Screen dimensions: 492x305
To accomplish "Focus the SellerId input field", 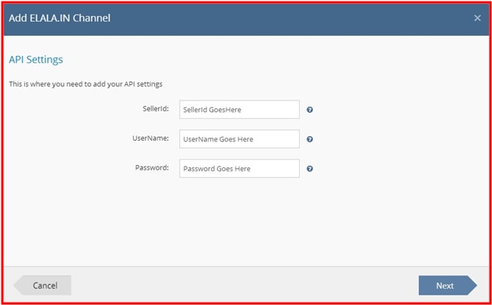I will (240, 110).
